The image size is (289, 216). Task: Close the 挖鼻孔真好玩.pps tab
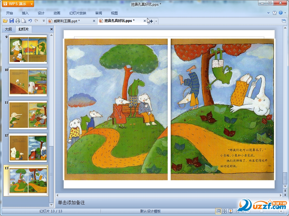(145, 21)
